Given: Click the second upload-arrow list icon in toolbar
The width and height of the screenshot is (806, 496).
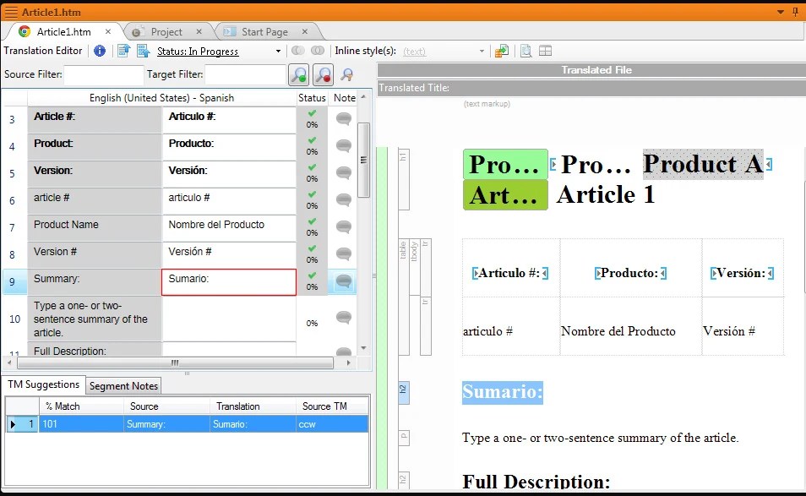Looking at the screenshot, I should (143, 51).
